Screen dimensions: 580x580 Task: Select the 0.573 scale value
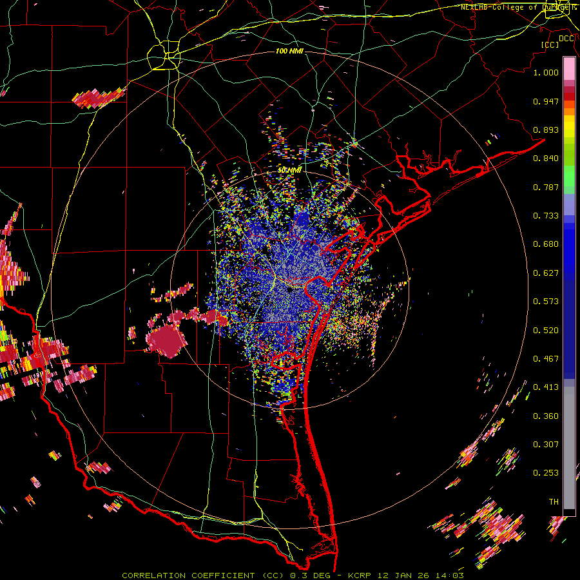tap(546, 302)
